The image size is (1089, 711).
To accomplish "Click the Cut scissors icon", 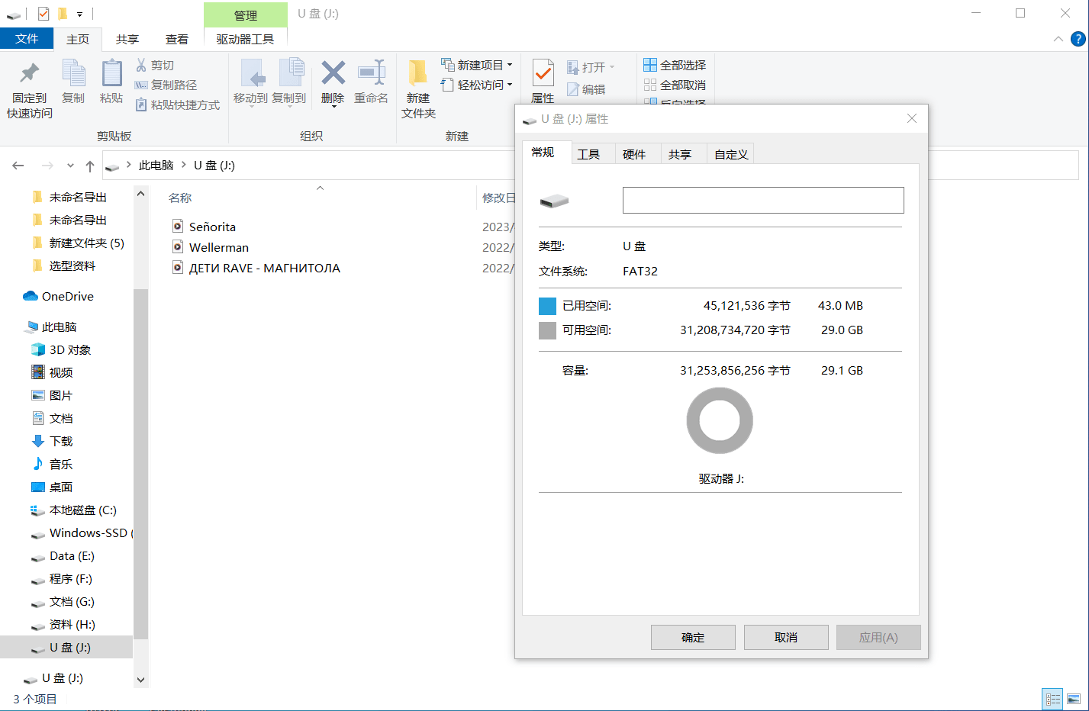I will [141, 66].
